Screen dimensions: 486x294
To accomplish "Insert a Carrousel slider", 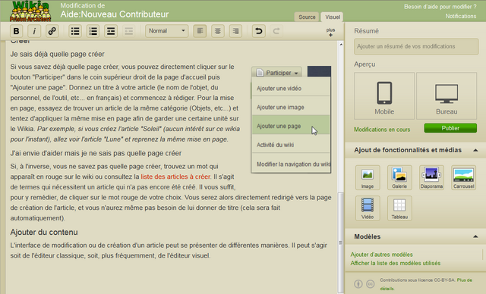I will [464, 177].
